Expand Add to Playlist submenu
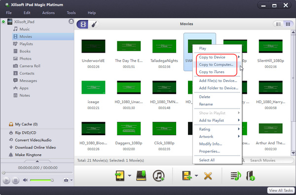The width and height of the screenshot is (296, 195). 217,120
